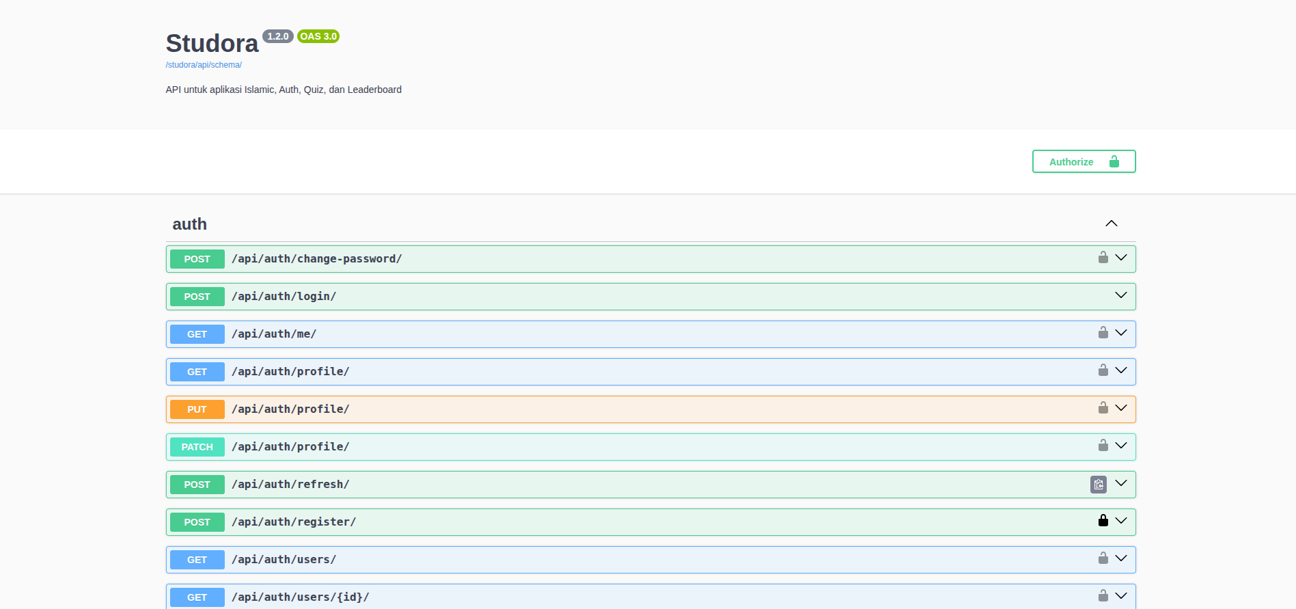Expand PATCH /api/auth/profile/ chevron

(1121, 446)
